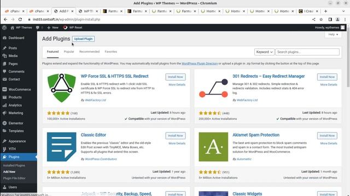This screenshot has height=196, width=350.
Task: Switch to I Create browser tab
Action: click(x=309, y=11)
